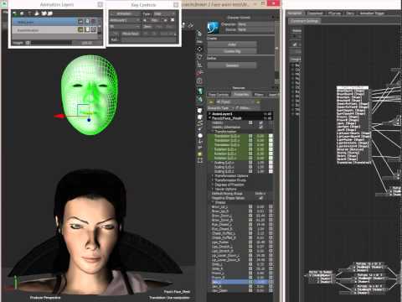The width and height of the screenshot is (402, 302).
Task: Click the Key button in Key Controls
Action: click(x=154, y=20)
